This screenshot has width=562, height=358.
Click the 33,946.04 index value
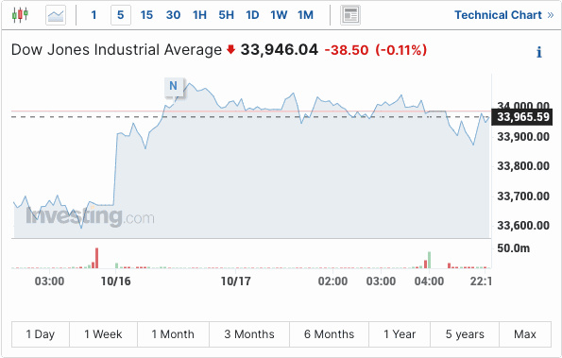(280, 50)
